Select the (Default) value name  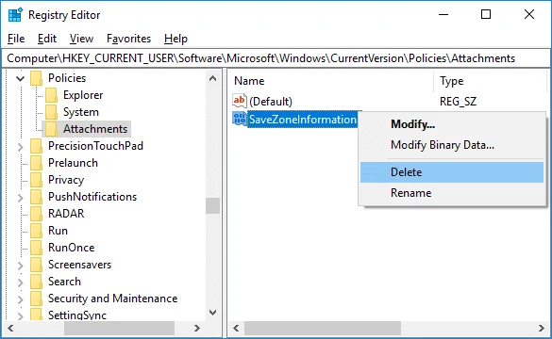pos(271,102)
